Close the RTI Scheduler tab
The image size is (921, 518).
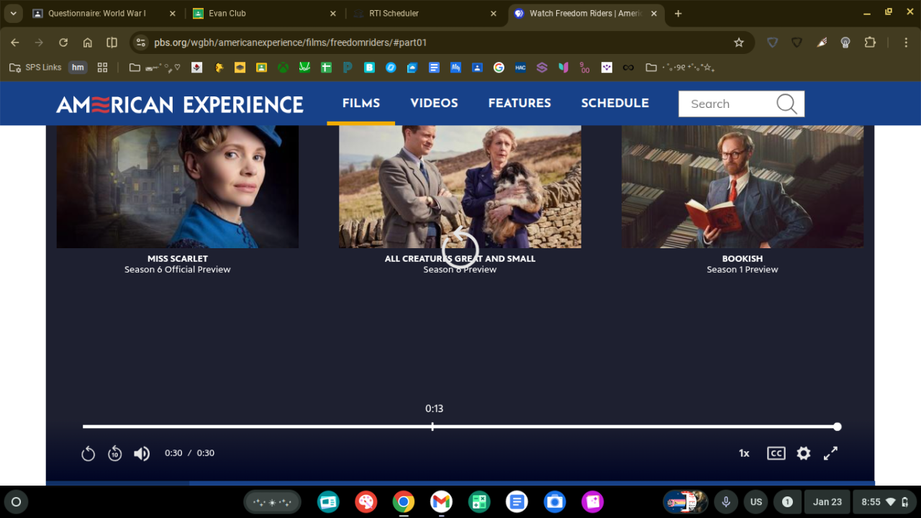(494, 14)
